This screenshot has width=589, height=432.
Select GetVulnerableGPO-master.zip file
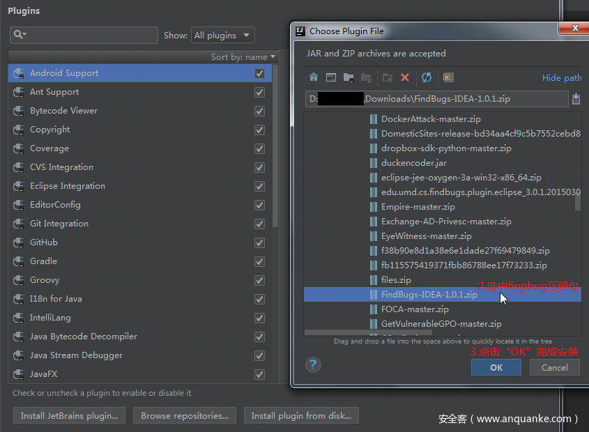coord(441,324)
